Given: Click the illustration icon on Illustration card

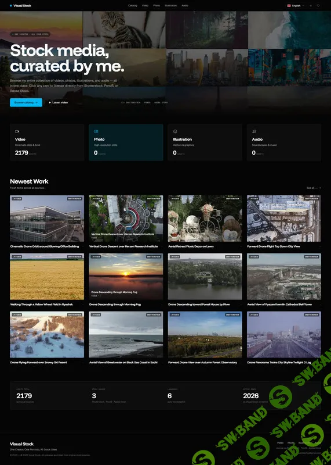Looking at the screenshot, I should [175, 131].
